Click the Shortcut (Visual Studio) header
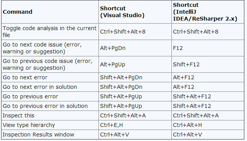The height and width of the screenshot is (141, 247). click(135, 12)
